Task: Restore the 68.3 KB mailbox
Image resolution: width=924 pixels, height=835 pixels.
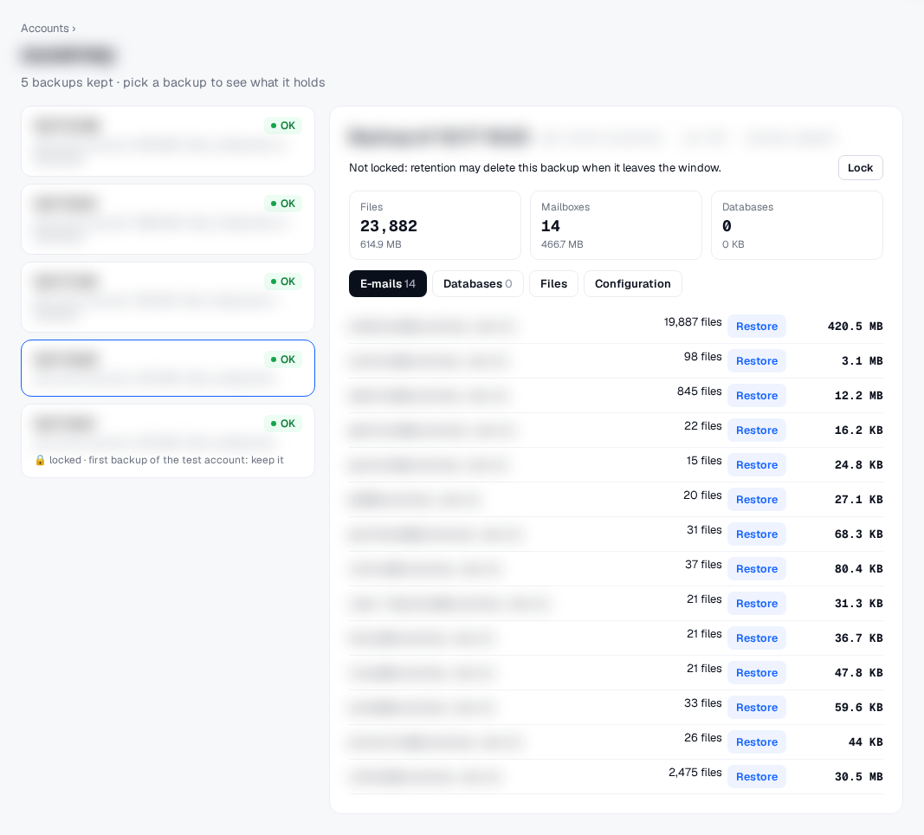Action: pos(757,534)
